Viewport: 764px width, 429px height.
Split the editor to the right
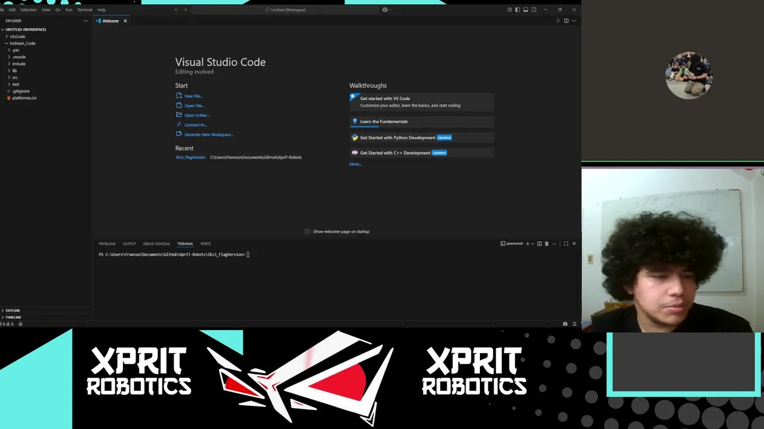566,21
